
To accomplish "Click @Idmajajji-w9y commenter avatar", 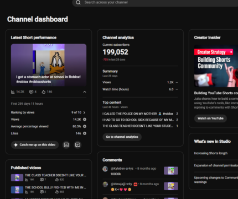I will [x=105, y=184].
